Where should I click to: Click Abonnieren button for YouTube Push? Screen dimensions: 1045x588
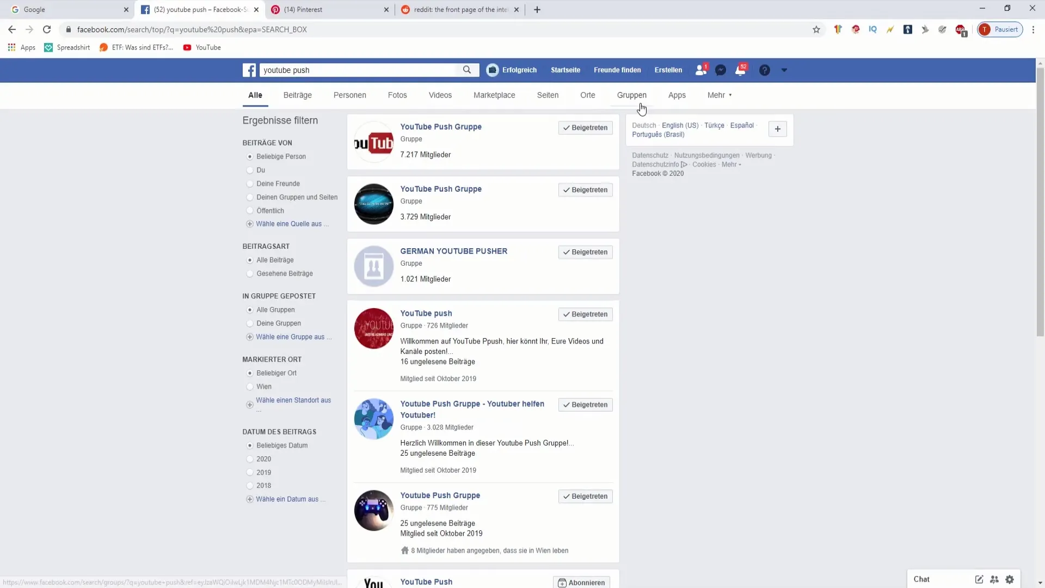pyautogui.click(x=581, y=583)
